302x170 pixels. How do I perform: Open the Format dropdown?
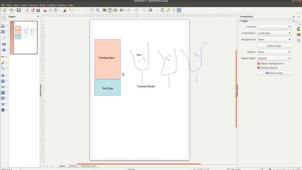[274, 26]
